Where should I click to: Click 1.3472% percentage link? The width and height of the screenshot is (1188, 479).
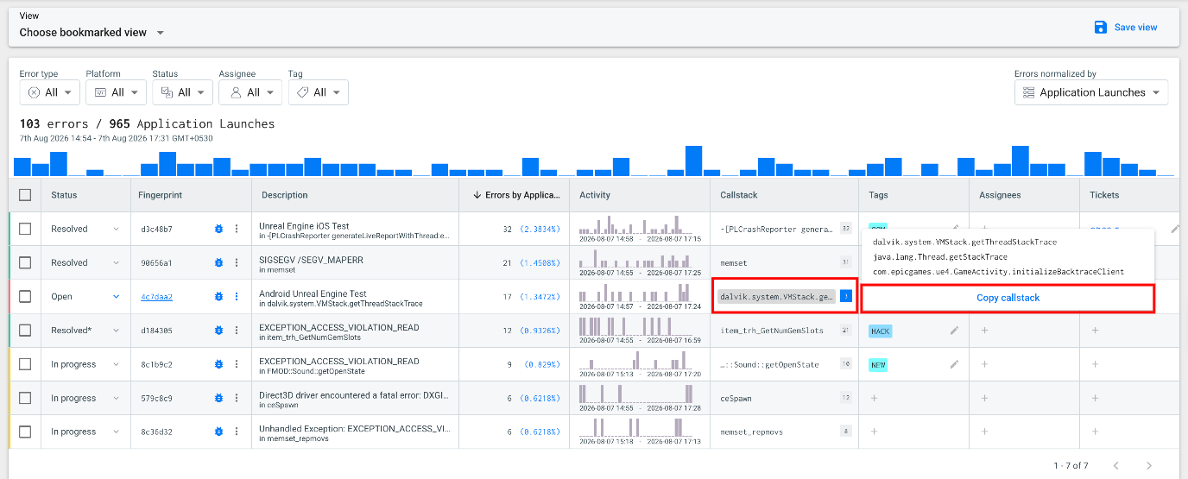click(x=540, y=297)
